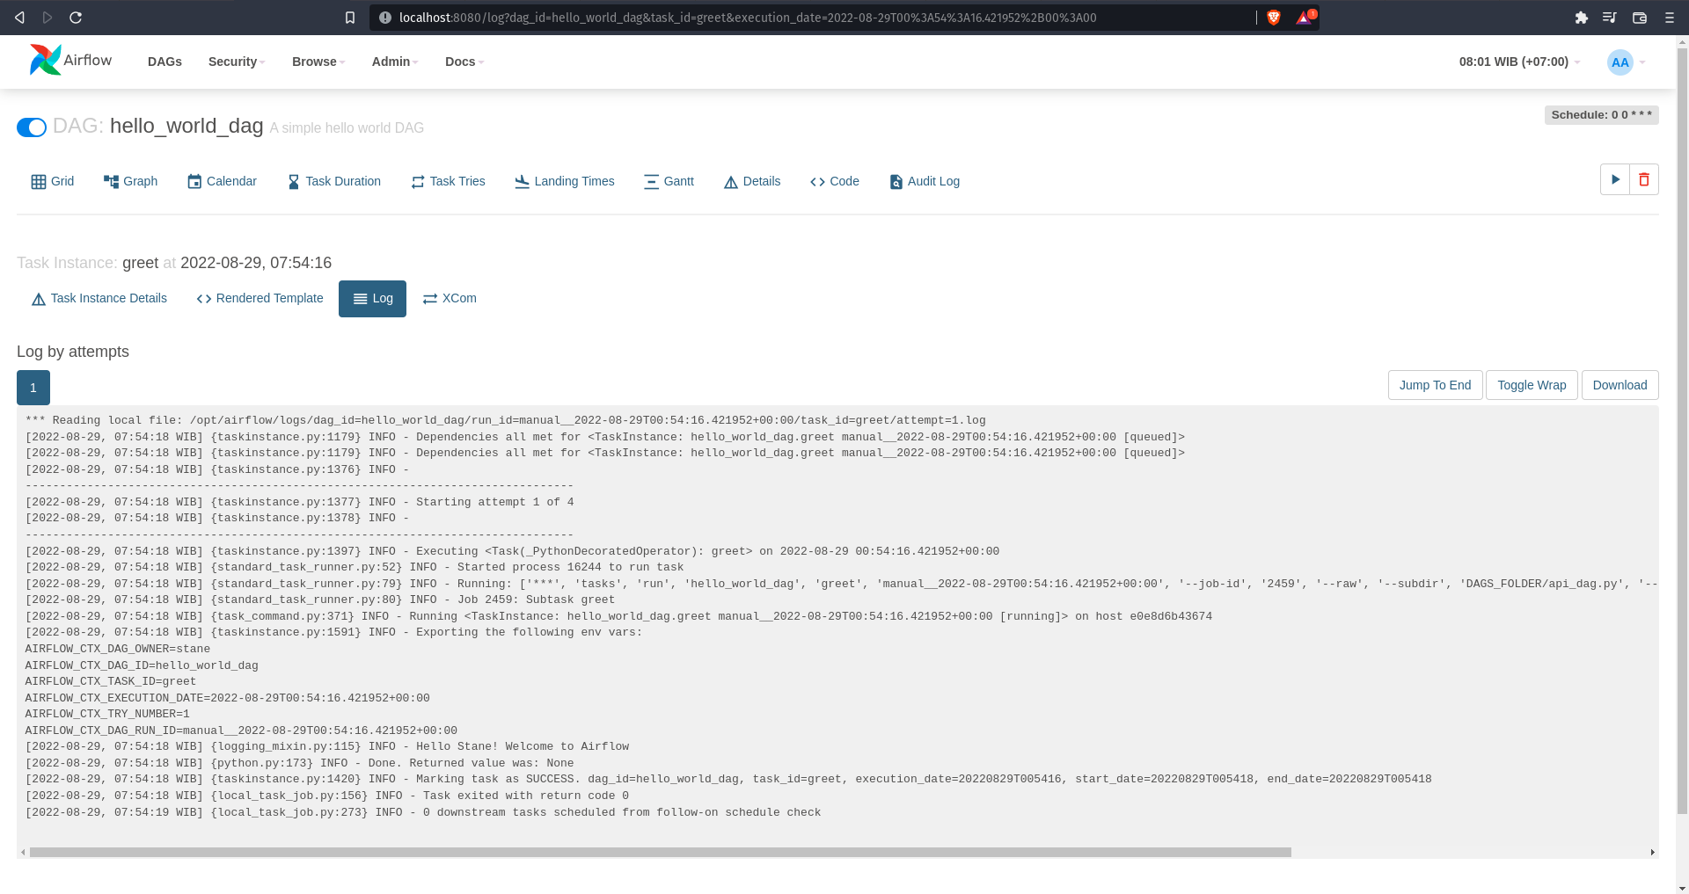Open Brave shields lion icon
The width and height of the screenshot is (1689, 894).
(1273, 18)
